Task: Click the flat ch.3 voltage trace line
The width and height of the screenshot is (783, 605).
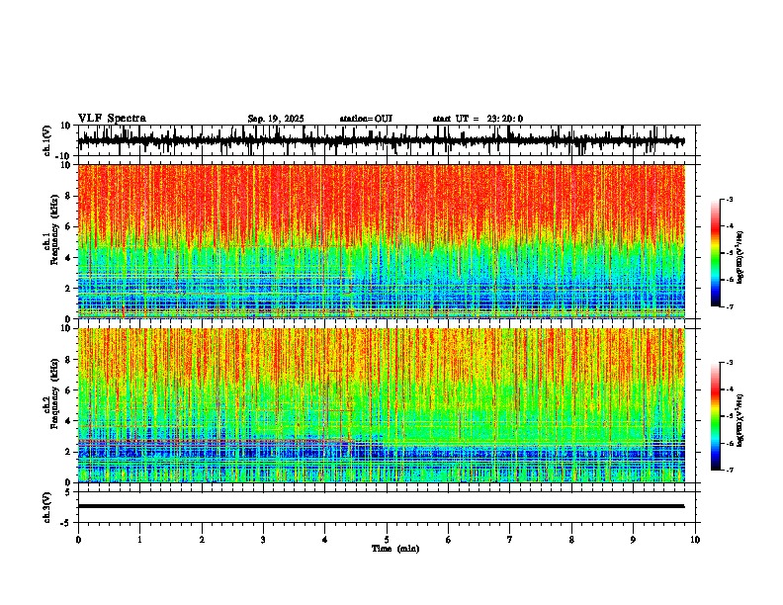Action: (x=381, y=506)
